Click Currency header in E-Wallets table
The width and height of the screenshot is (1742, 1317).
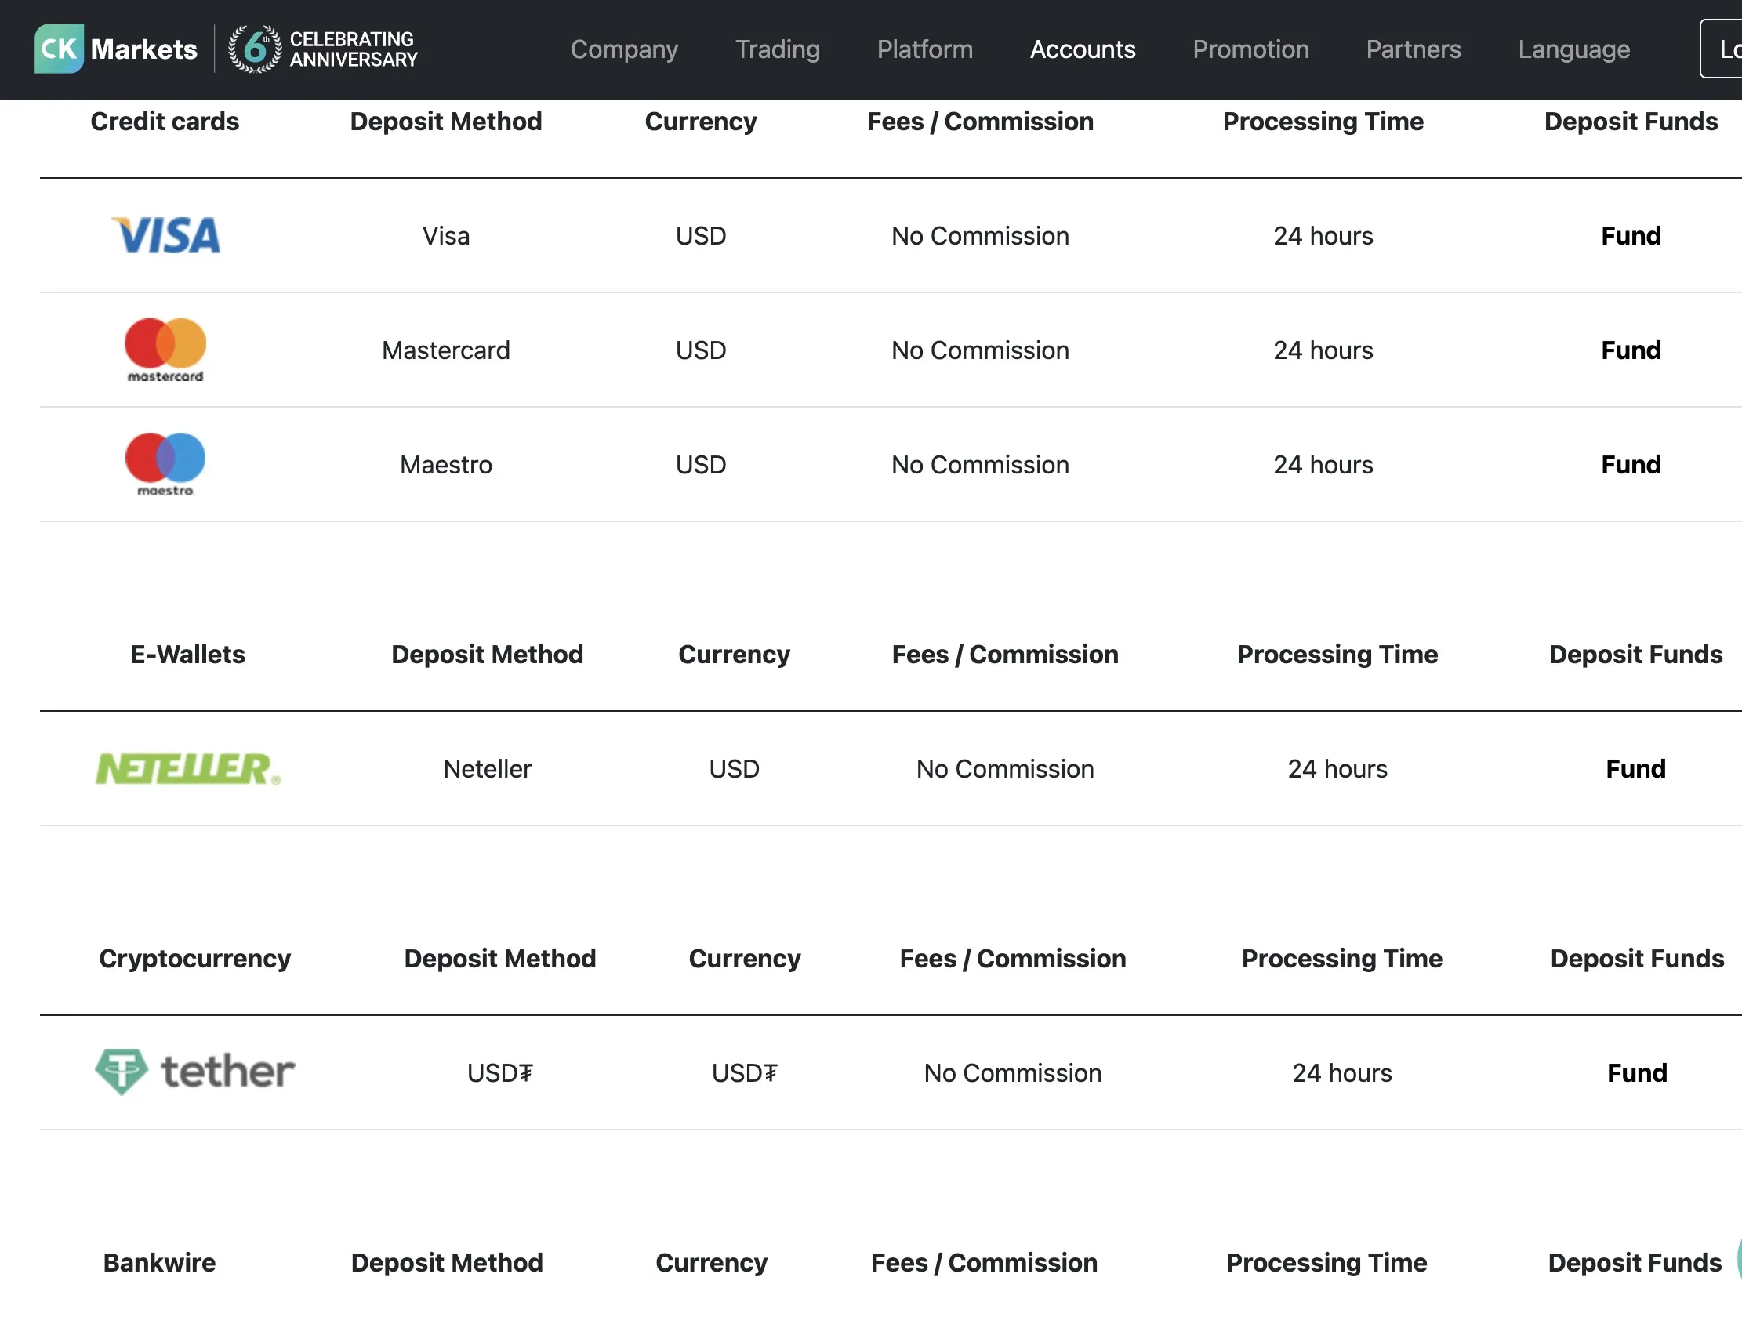(x=734, y=655)
